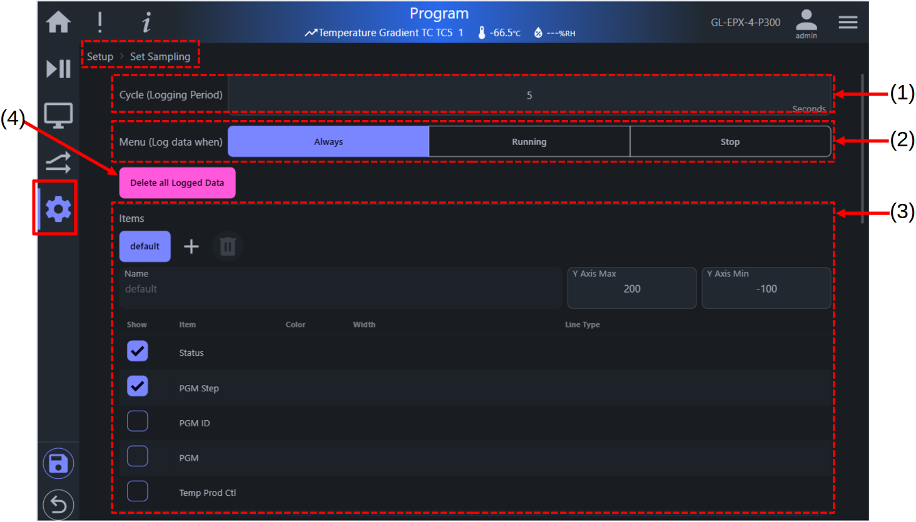The height and width of the screenshot is (522, 916).
Task: Uncheck the Status show checkbox
Action: (138, 351)
